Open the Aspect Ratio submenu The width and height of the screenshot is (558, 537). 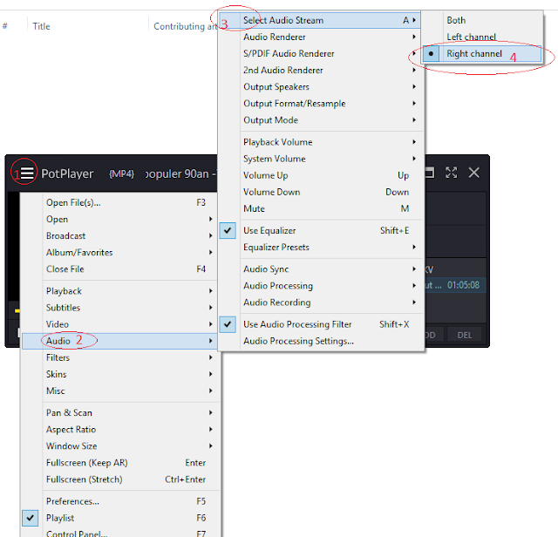[x=120, y=430]
